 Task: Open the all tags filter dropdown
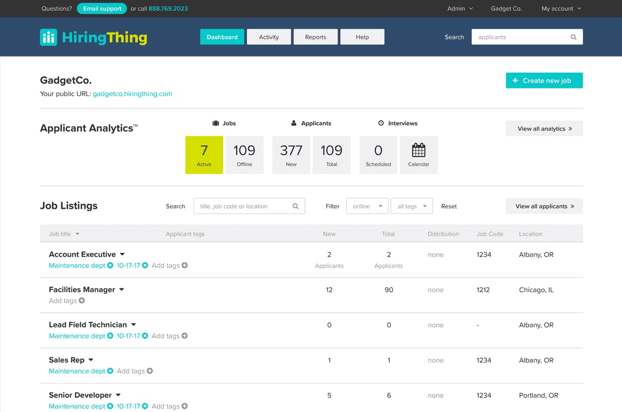412,206
